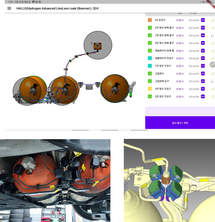
Task: Tap VIEW button for 2번 탱크 주입구
Action: [203, 96]
